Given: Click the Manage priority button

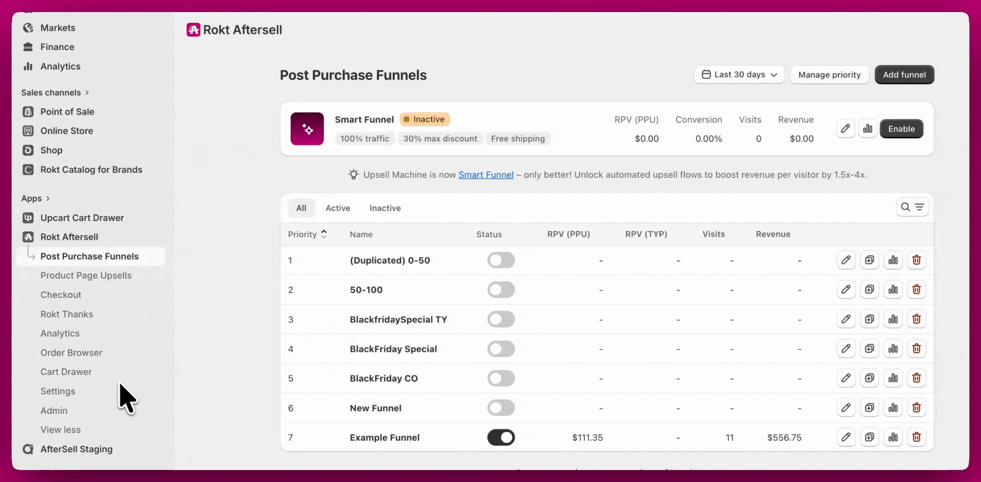Looking at the screenshot, I should pyautogui.click(x=830, y=75).
